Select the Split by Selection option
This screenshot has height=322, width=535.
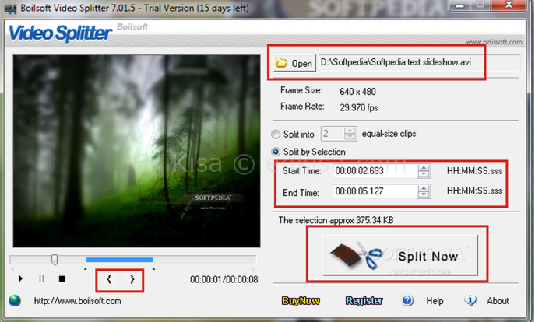coord(276,152)
